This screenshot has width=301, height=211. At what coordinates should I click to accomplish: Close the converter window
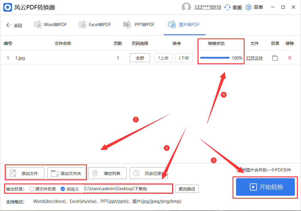point(293,7)
